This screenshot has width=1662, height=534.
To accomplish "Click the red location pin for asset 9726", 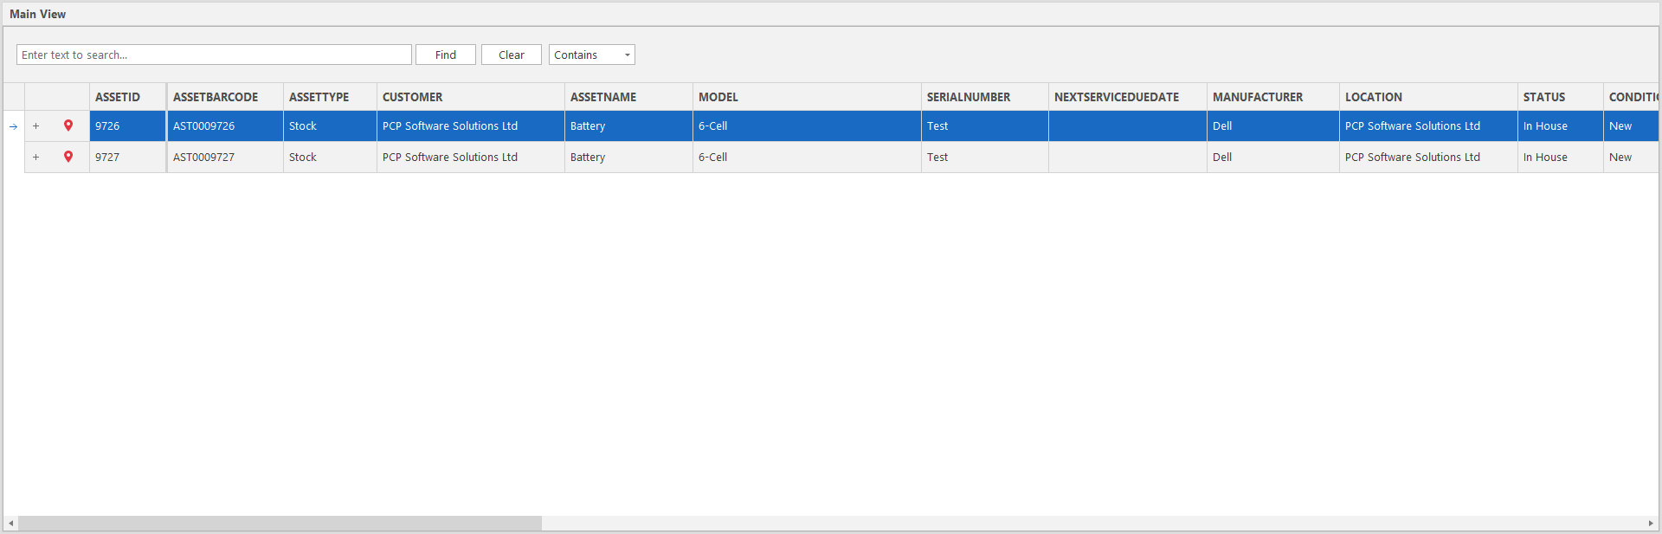I will (68, 125).
